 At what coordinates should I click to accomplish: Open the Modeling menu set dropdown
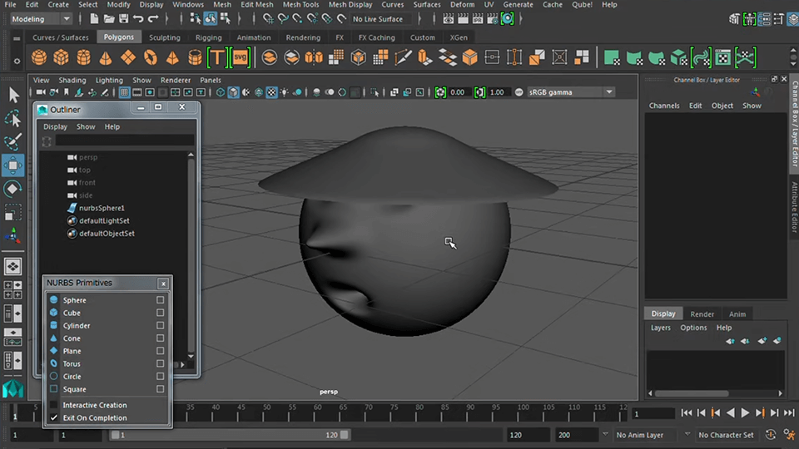[x=41, y=18]
